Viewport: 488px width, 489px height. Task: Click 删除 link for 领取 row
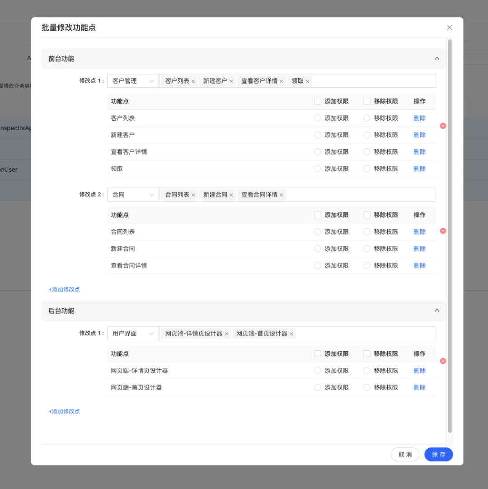(419, 169)
